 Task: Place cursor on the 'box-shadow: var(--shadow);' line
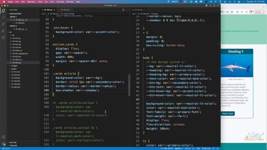77,90
